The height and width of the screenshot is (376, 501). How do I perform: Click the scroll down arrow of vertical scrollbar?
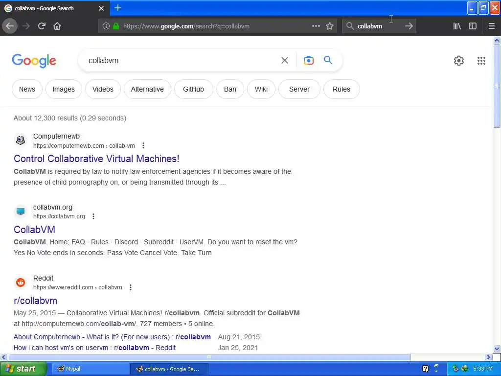[x=497, y=349]
